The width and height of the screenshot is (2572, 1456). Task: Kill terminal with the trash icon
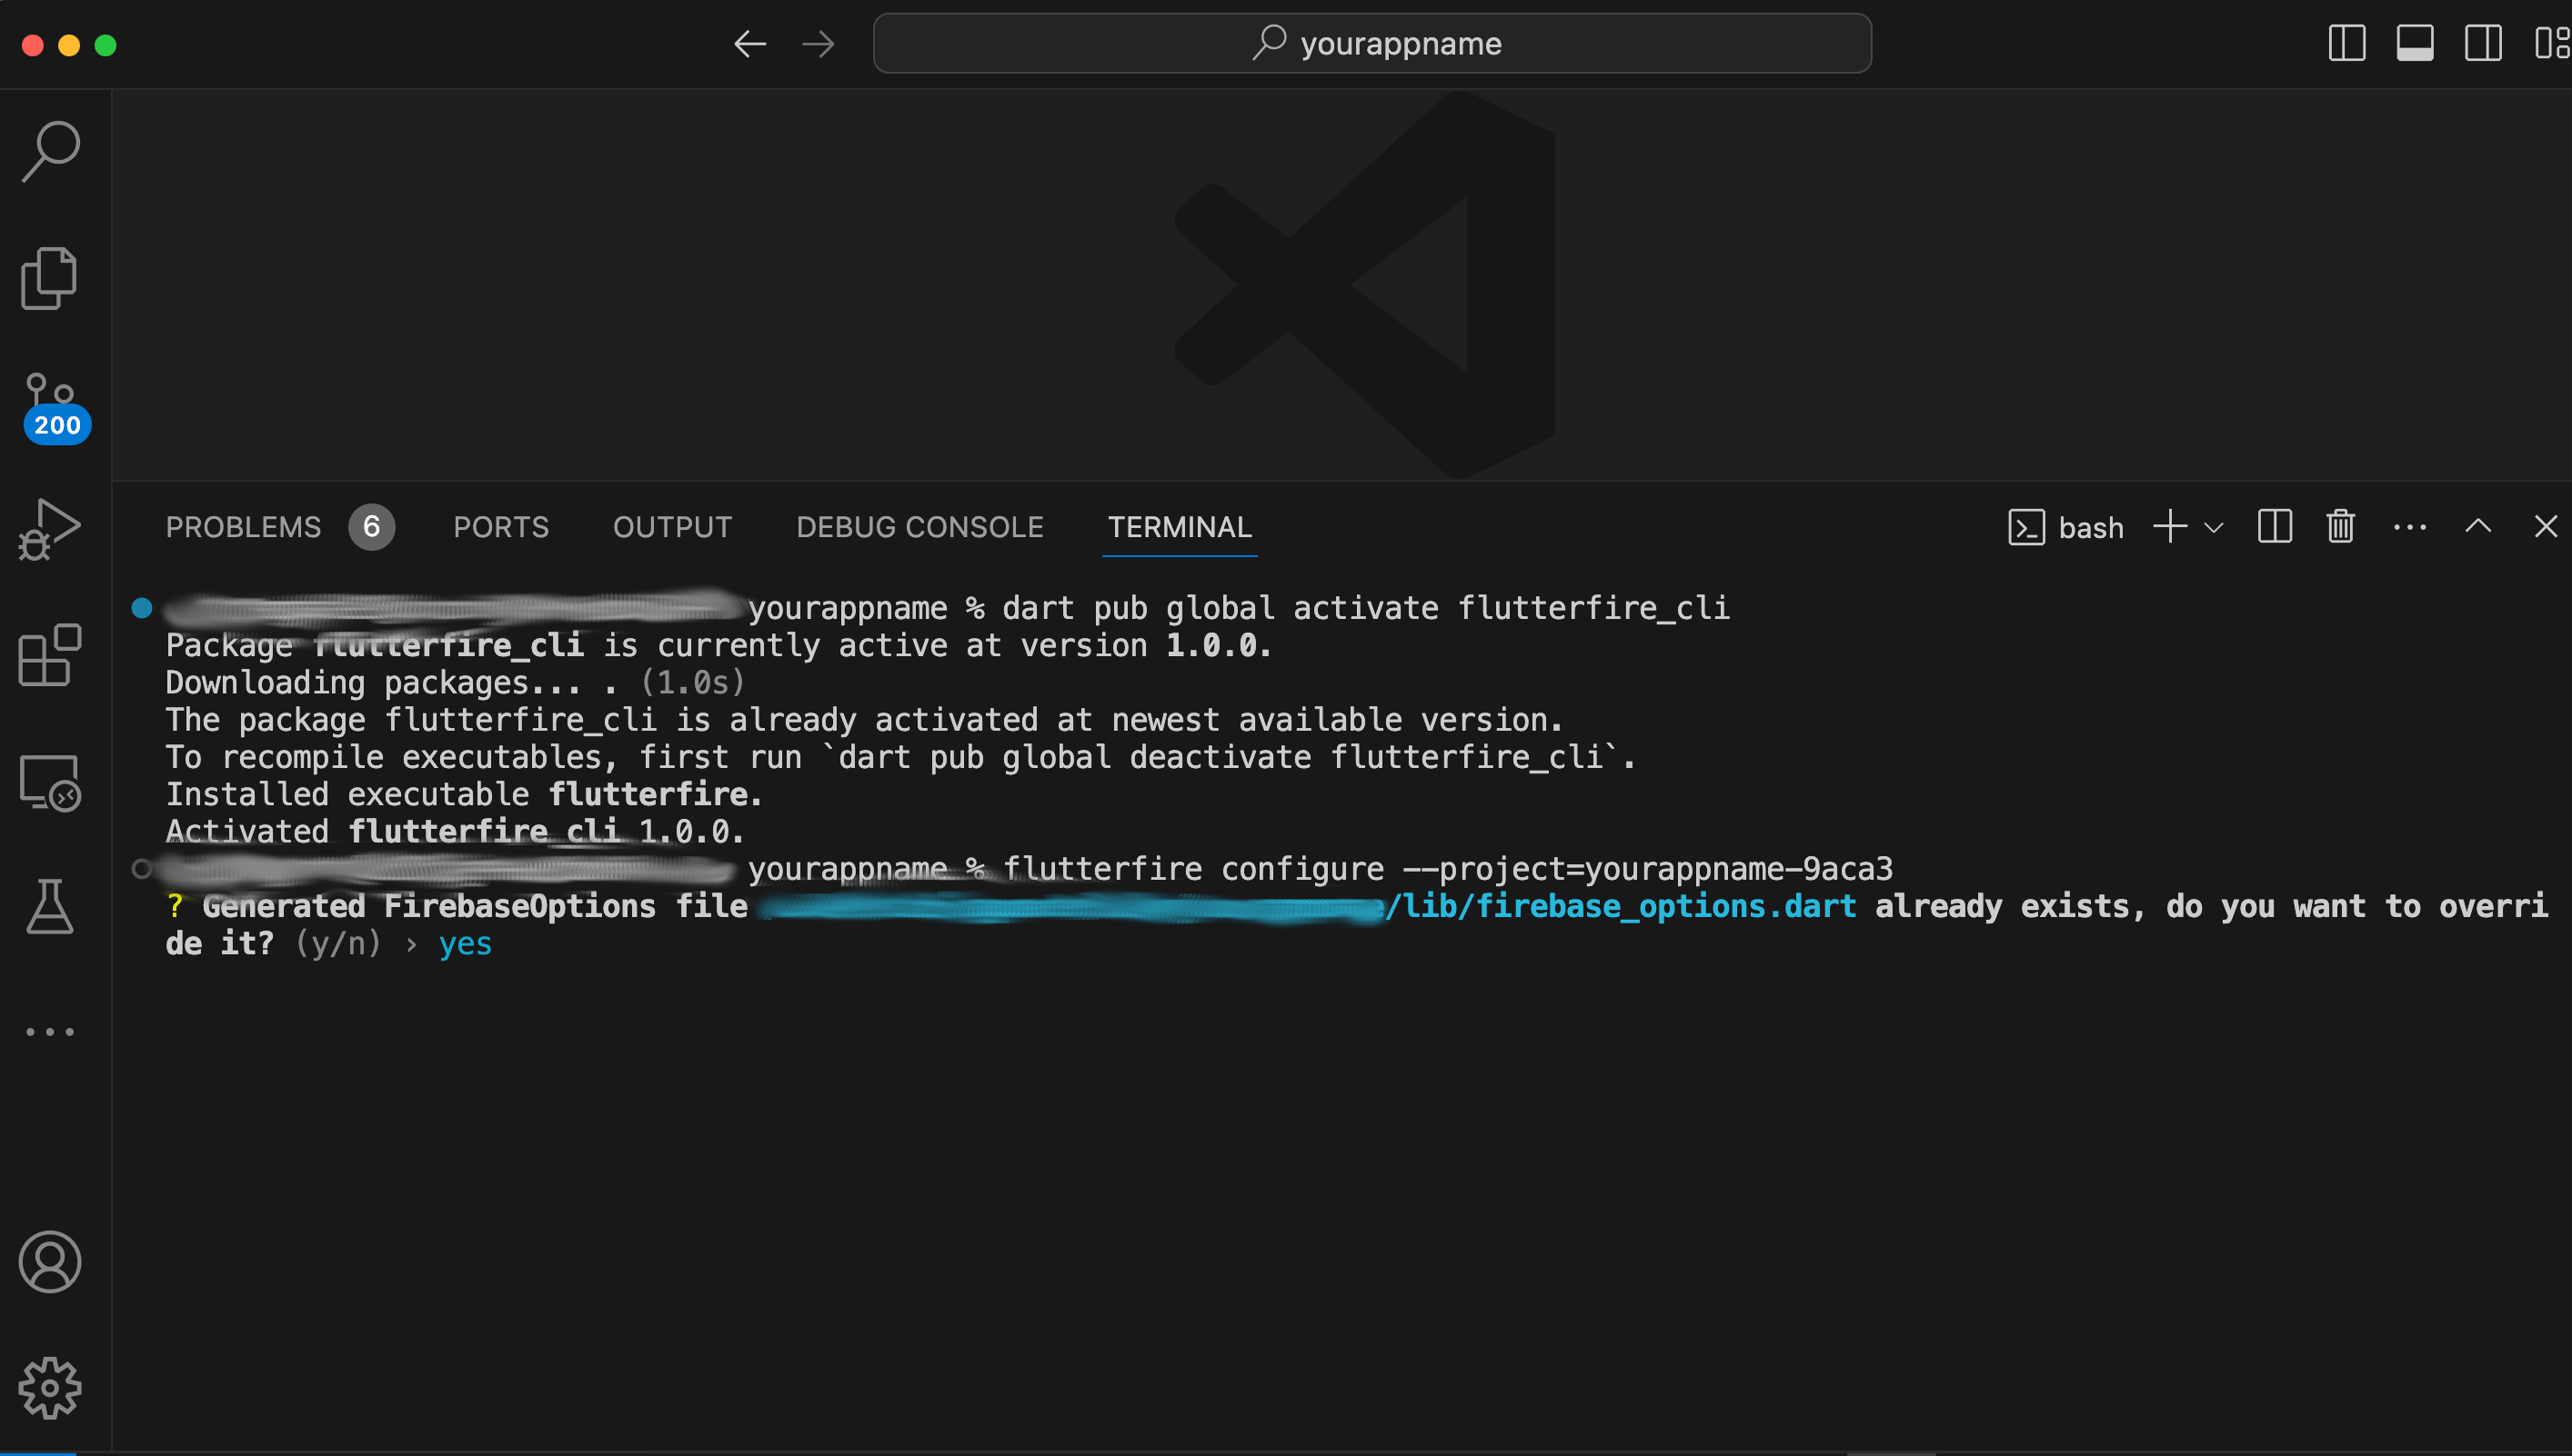pyautogui.click(x=2340, y=526)
